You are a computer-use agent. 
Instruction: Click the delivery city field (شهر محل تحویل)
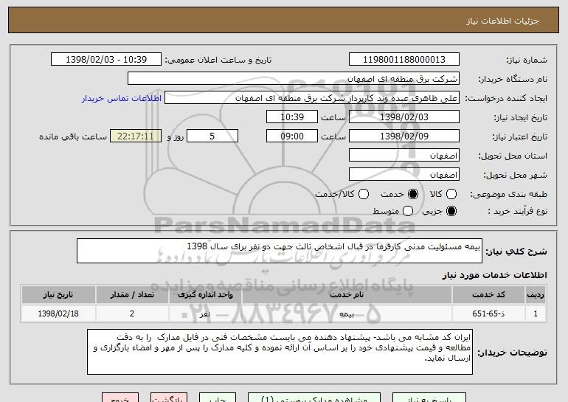[404, 175]
